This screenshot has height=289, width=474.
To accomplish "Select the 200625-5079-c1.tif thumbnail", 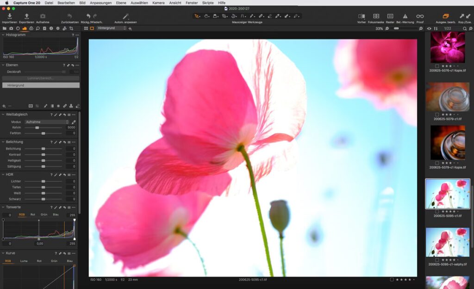I will coord(448,97).
